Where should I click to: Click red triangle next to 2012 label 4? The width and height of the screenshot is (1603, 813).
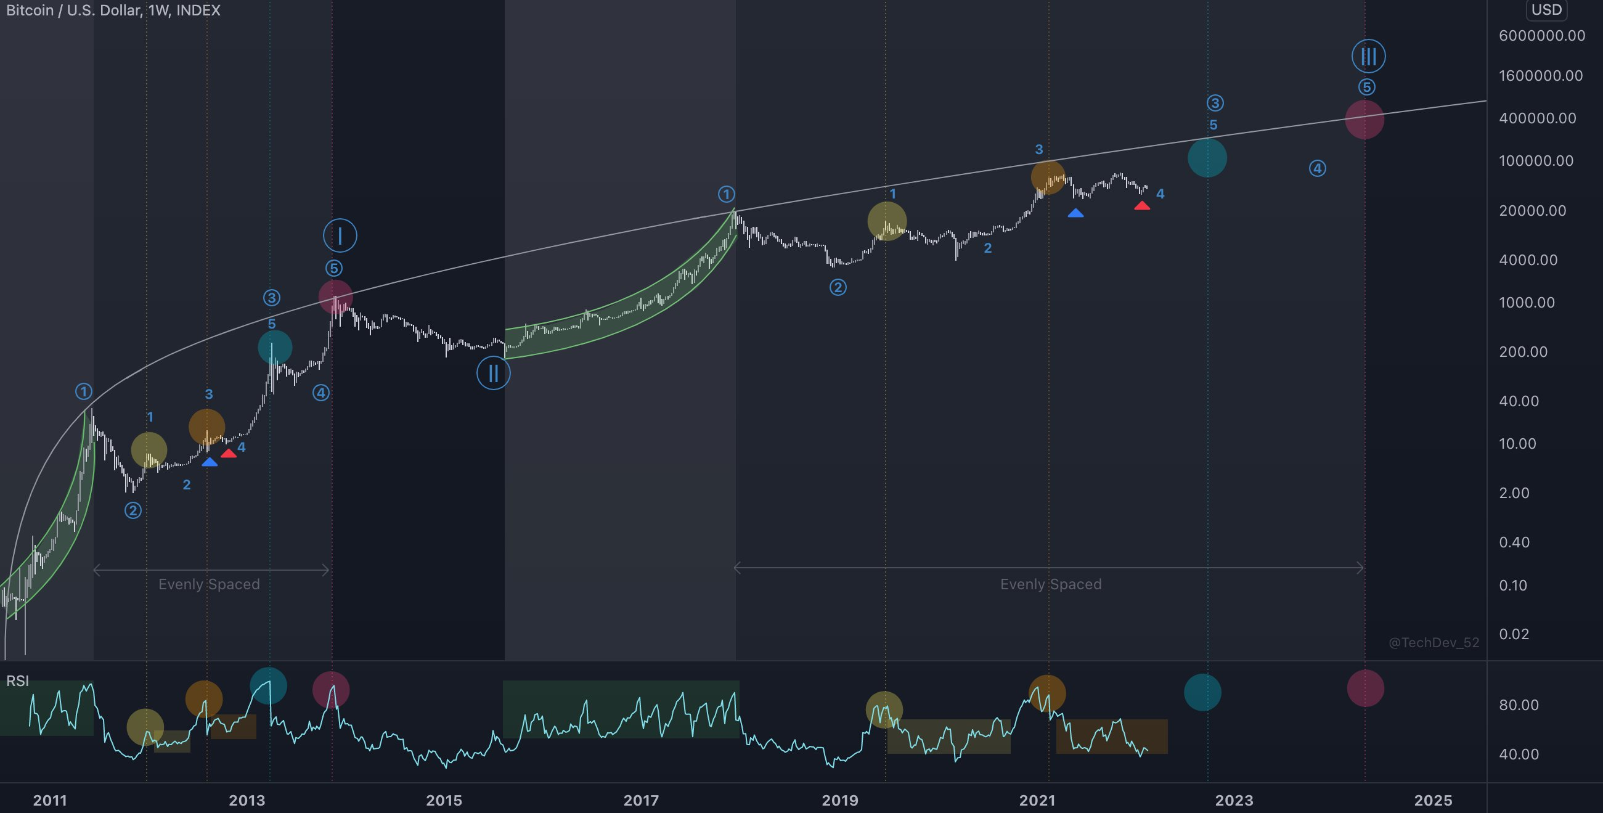pos(229,454)
